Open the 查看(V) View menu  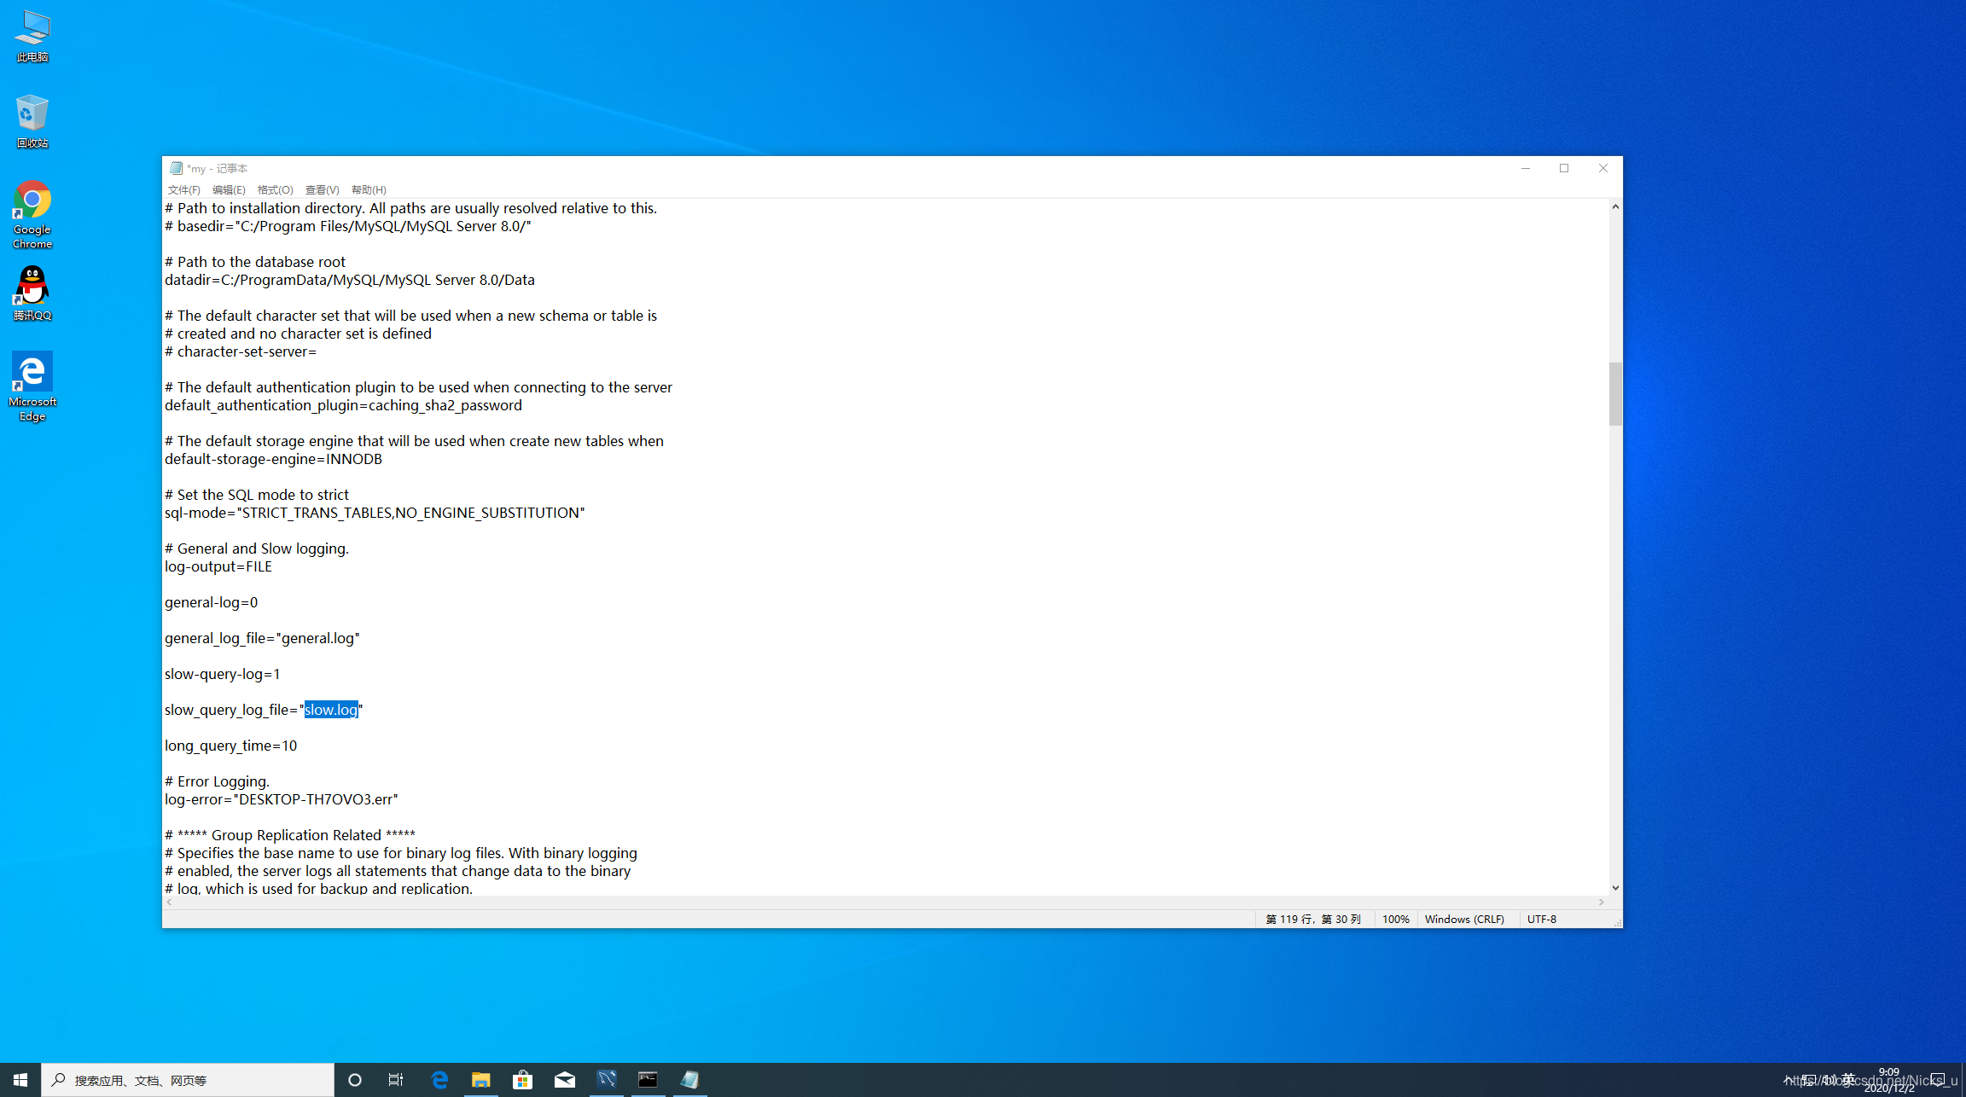pyautogui.click(x=322, y=189)
